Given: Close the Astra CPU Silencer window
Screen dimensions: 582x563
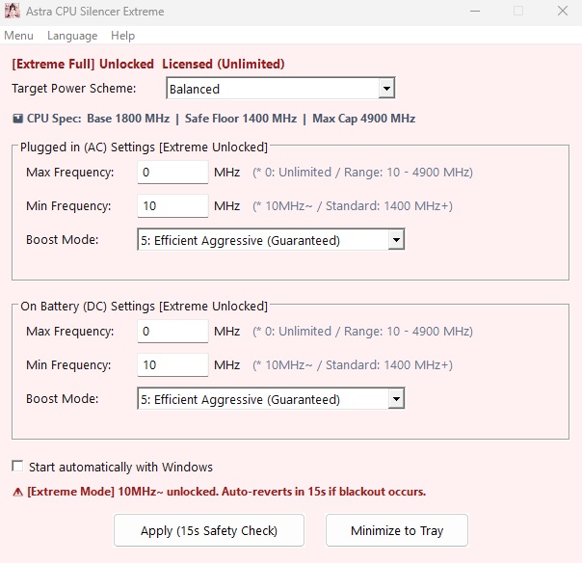Looking at the screenshot, I should [x=563, y=11].
